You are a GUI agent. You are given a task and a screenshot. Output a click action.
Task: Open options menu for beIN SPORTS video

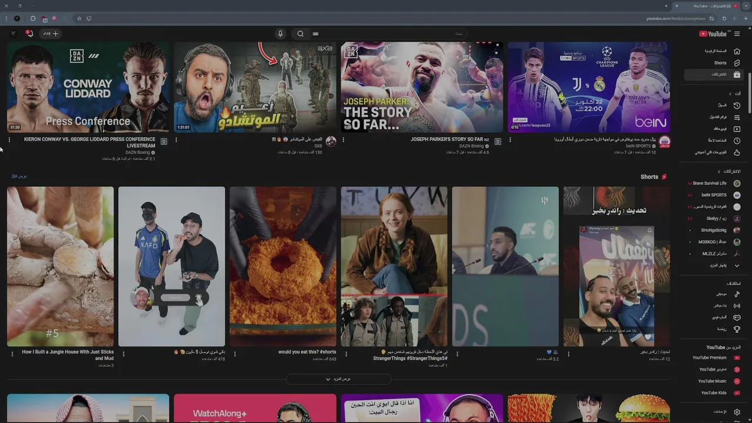point(510,140)
